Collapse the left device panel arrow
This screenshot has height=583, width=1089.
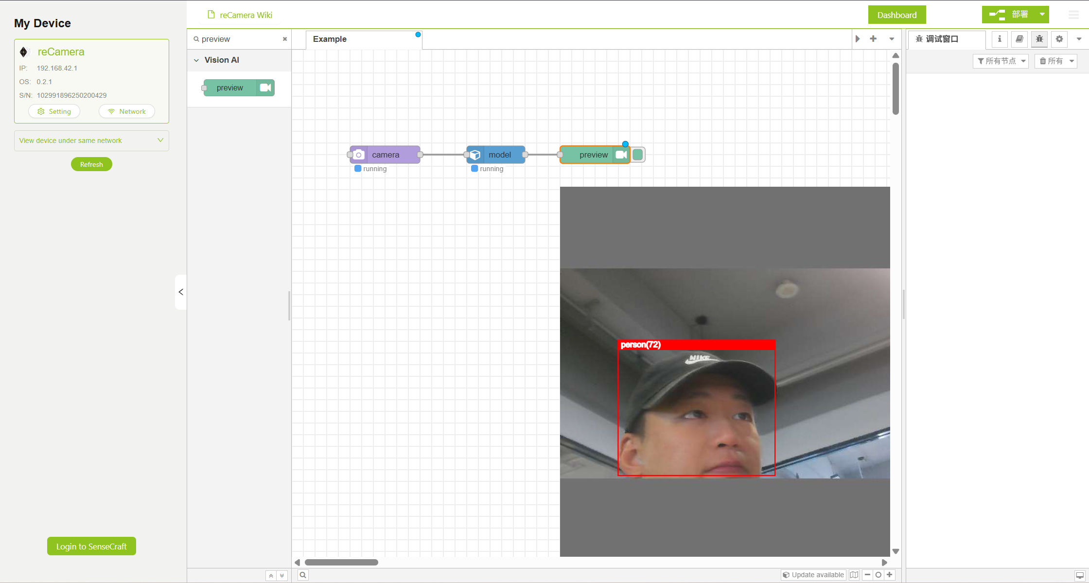pyautogui.click(x=181, y=292)
